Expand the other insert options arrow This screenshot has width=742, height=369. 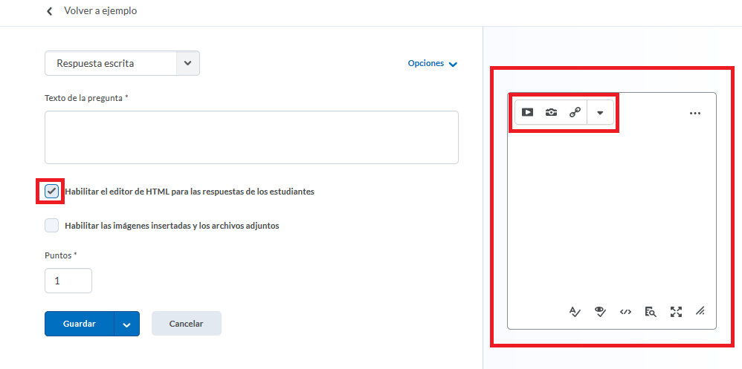(600, 113)
